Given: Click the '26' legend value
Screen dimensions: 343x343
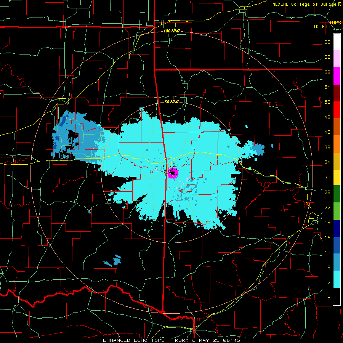Looking at the screenshot, I should pyautogui.click(x=327, y=192).
